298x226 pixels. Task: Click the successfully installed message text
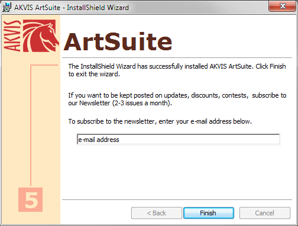point(177,70)
